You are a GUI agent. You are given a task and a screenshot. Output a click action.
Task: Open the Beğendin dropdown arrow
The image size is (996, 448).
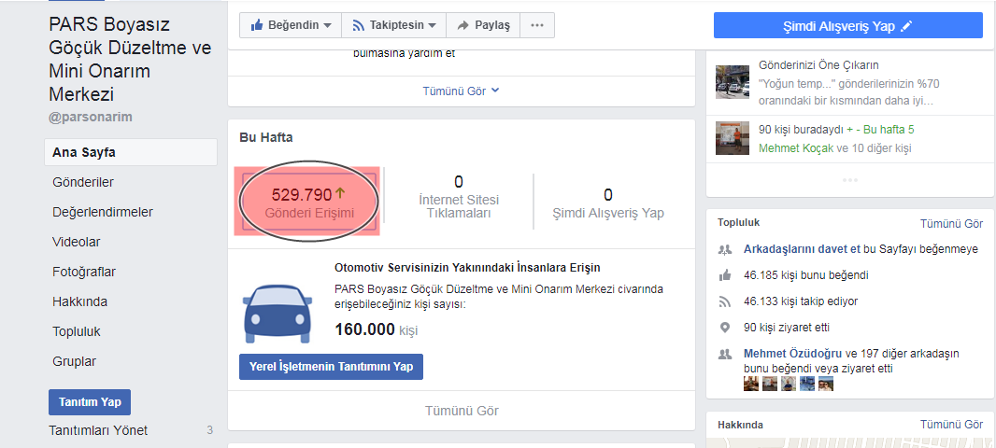point(328,26)
